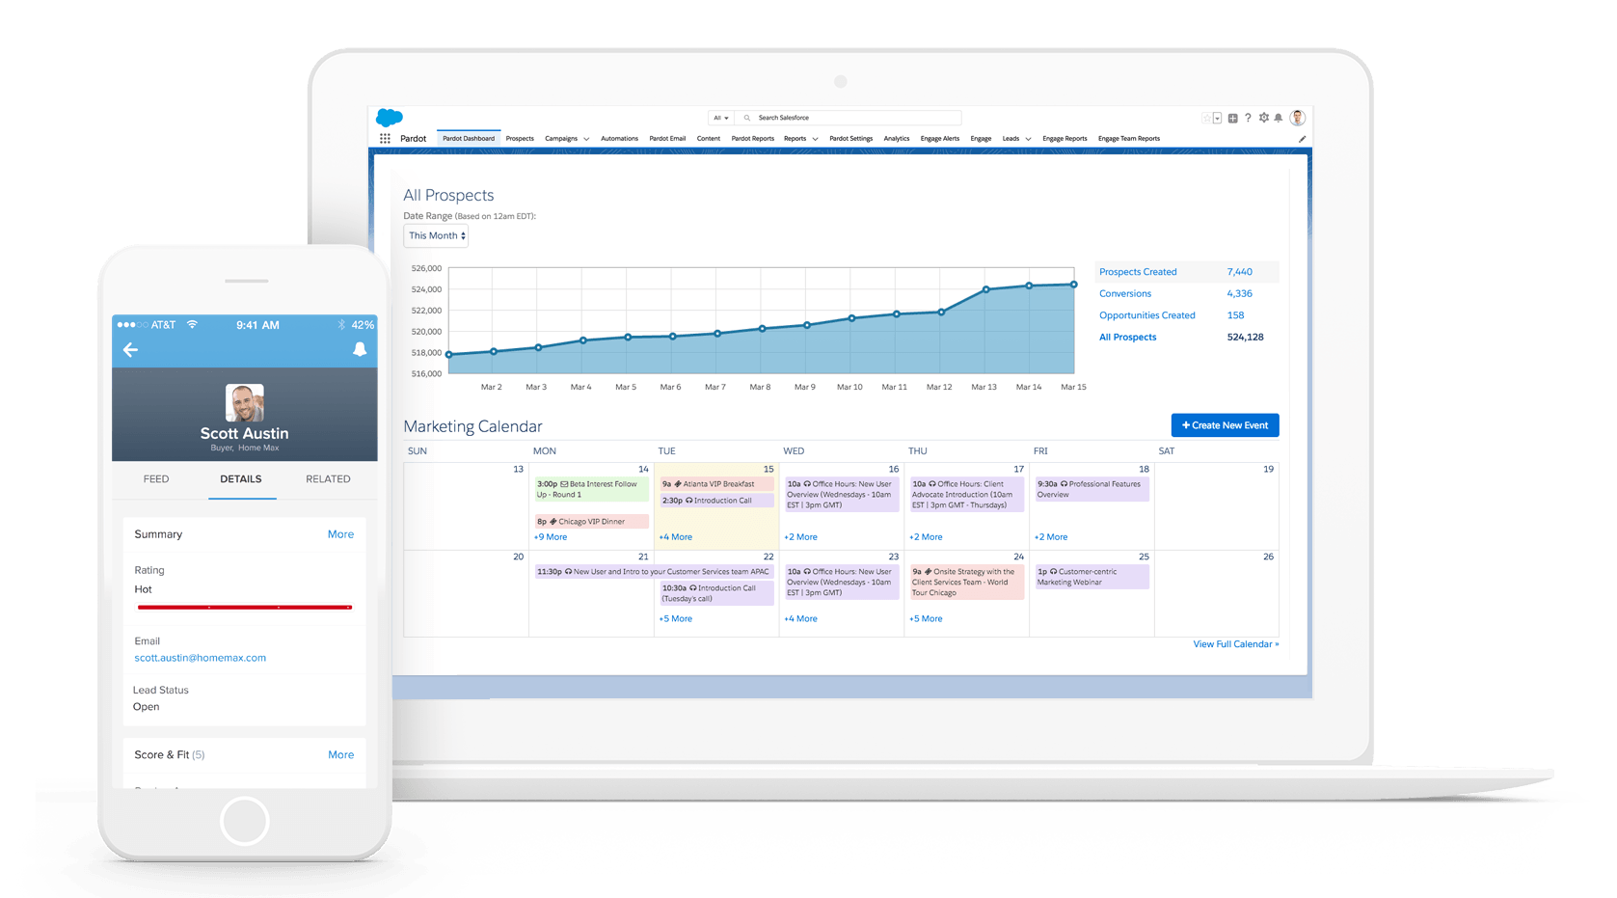Open the 2:30p Introduction Call event
Viewport: 1617px width, 898px height.
click(716, 501)
